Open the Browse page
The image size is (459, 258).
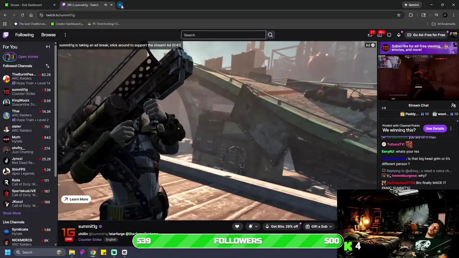click(x=48, y=35)
